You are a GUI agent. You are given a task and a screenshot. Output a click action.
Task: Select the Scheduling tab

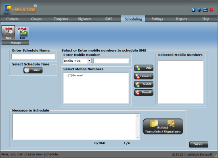[x=133, y=19]
